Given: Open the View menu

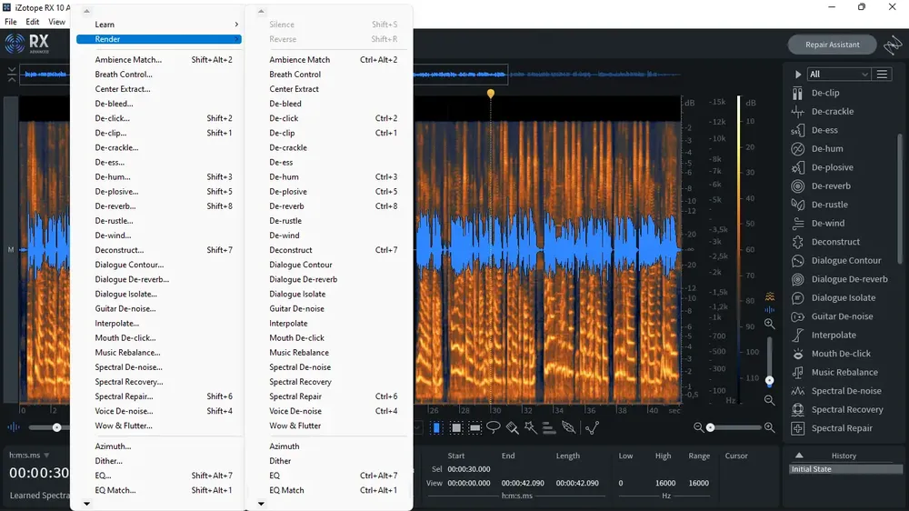Looking at the screenshot, I should [56, 22].
